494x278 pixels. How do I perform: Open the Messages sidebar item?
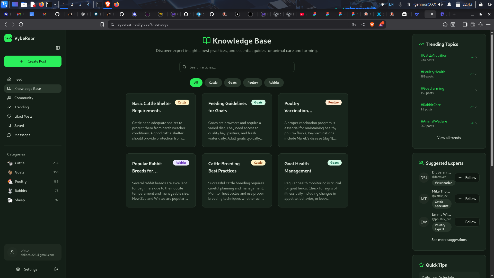click(22, 135)
